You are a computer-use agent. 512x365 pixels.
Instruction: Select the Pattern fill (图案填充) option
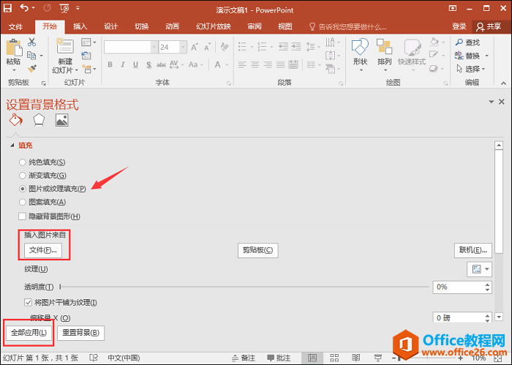[23, 202]
